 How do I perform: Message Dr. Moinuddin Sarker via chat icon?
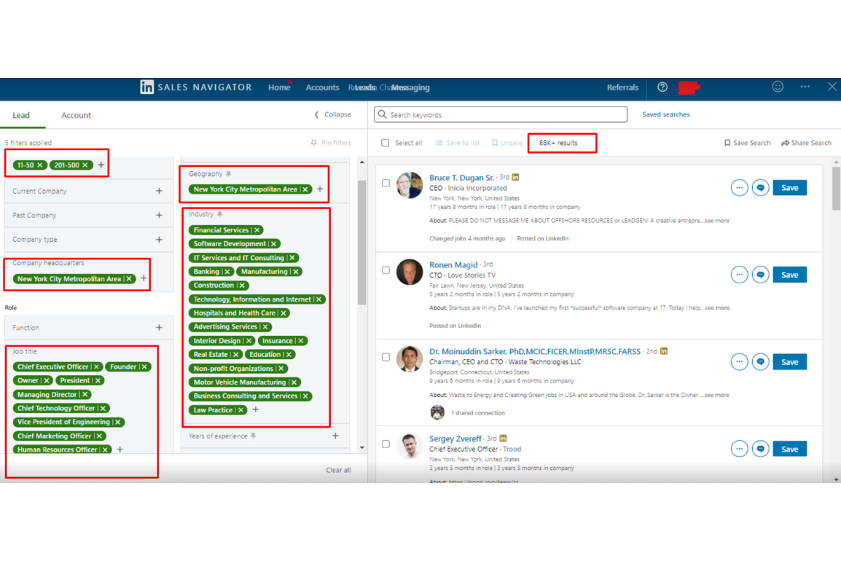(760, 362)
